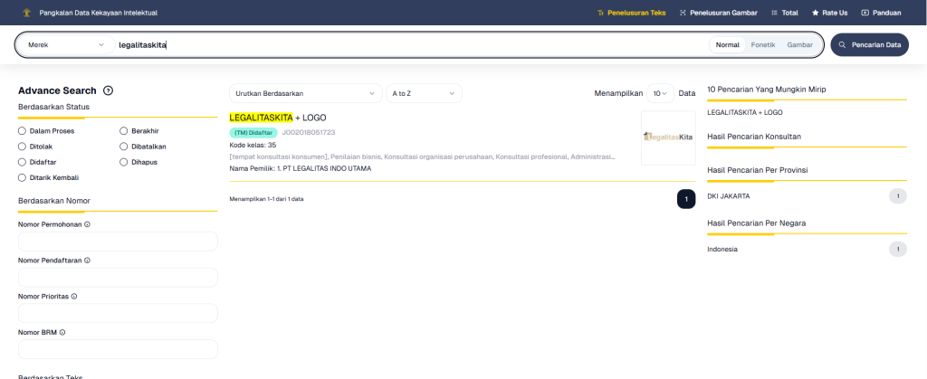
Task: Open the LegalitasKita logo thumbnail
Action: click(x=668, y=137)
